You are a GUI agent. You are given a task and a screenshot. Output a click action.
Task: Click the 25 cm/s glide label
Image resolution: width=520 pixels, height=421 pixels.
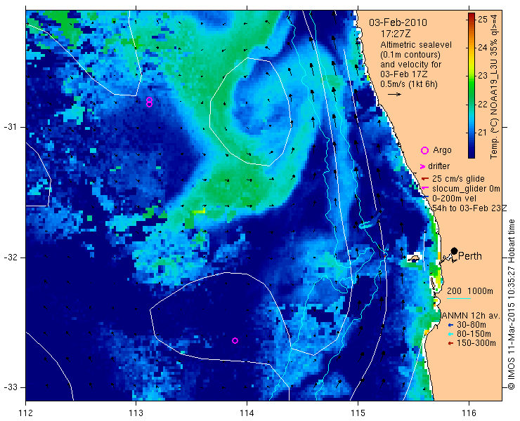[x=458, y=179]
